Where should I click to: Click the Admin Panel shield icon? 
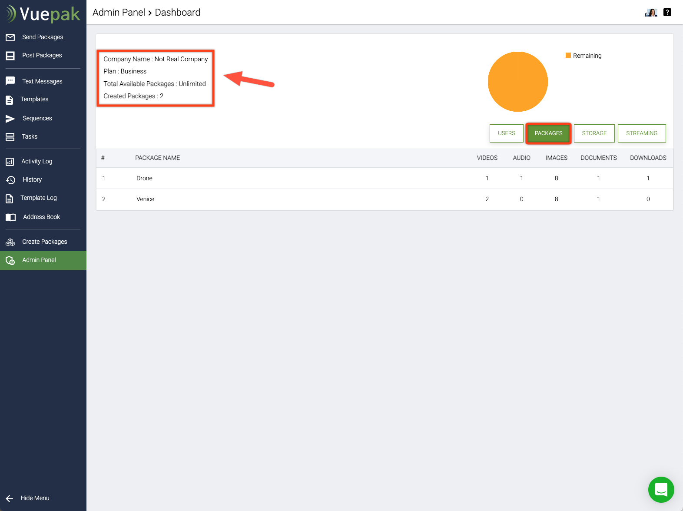[x=10, y=260]
